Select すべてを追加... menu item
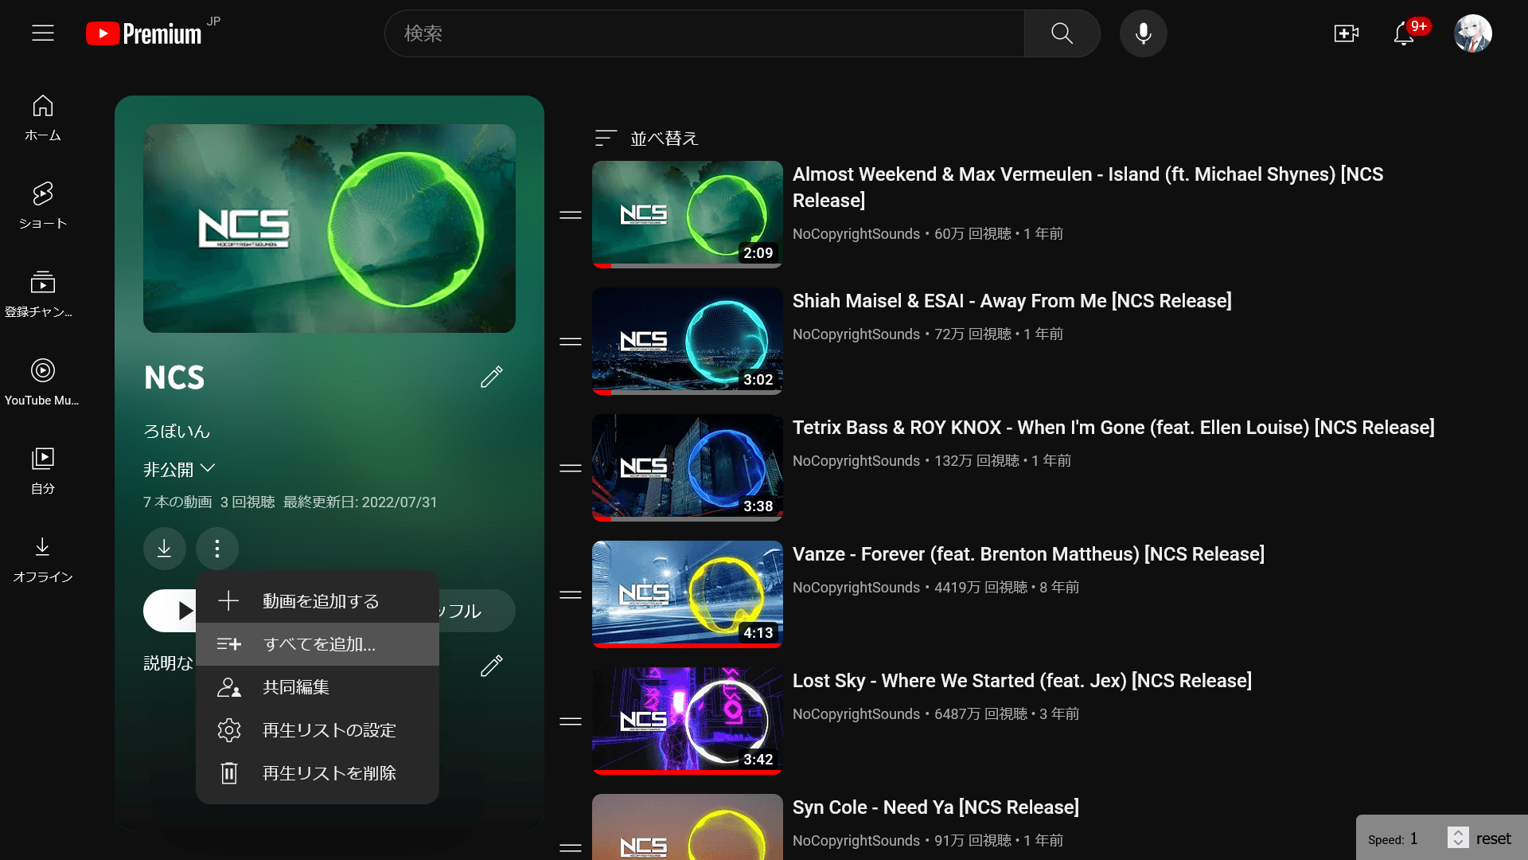1528x860 pixels. (x=318, y=644)
